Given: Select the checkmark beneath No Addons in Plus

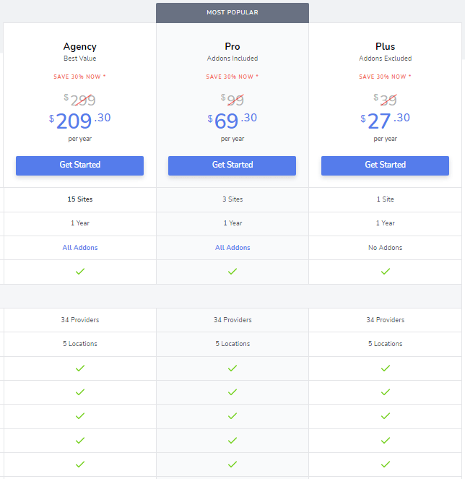Looking at the screenshot, I should (x=386, y=272).
